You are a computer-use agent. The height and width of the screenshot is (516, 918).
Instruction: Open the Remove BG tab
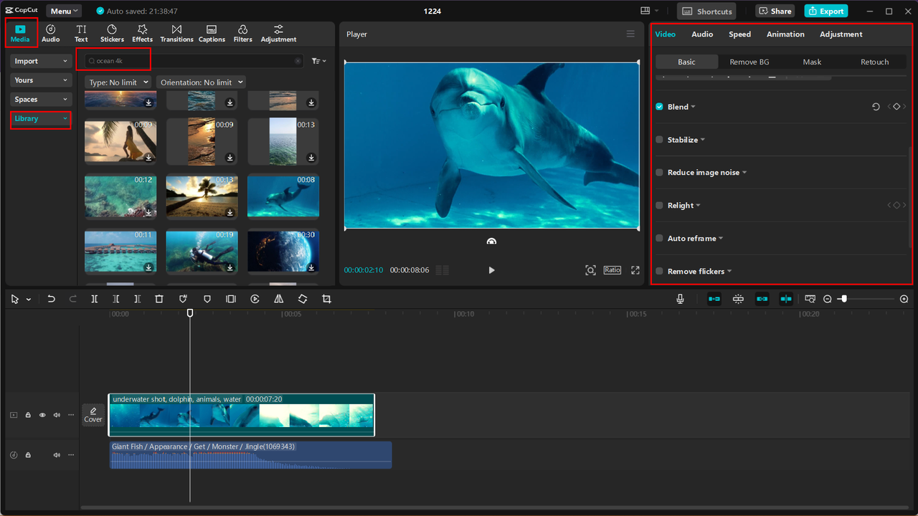[749, 62]
